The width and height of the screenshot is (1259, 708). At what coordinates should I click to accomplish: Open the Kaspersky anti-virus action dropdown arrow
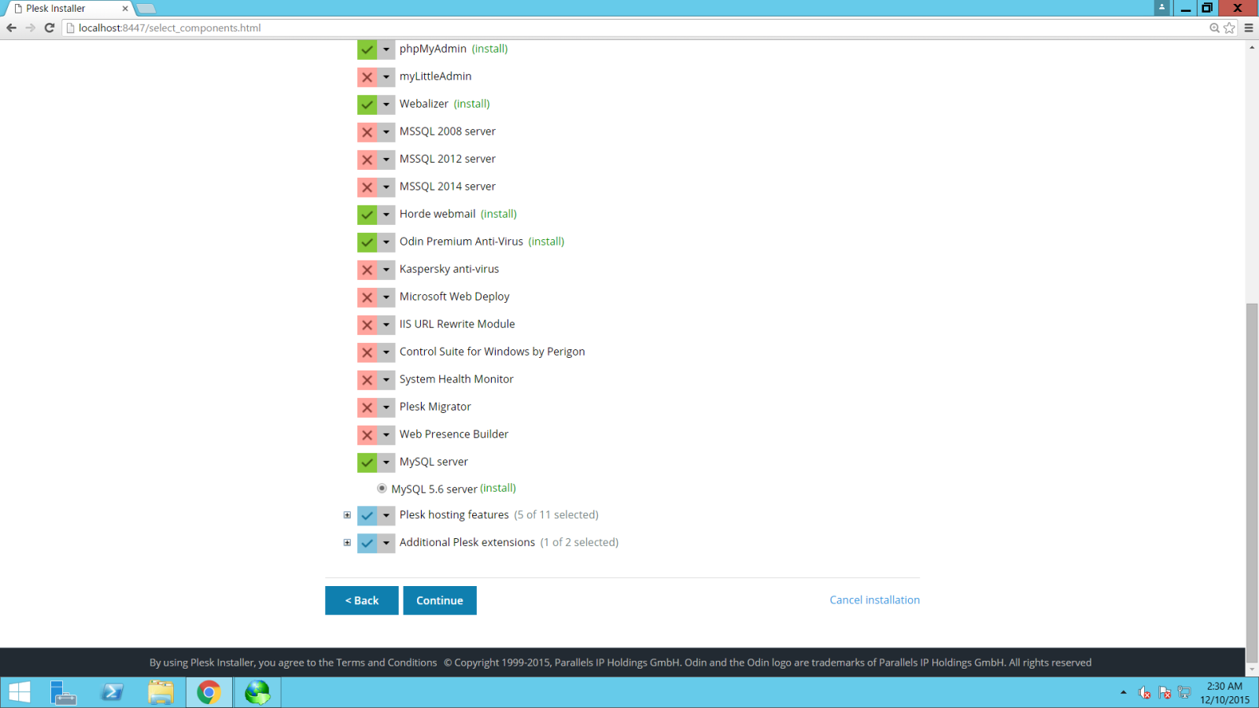click(386, 270)
